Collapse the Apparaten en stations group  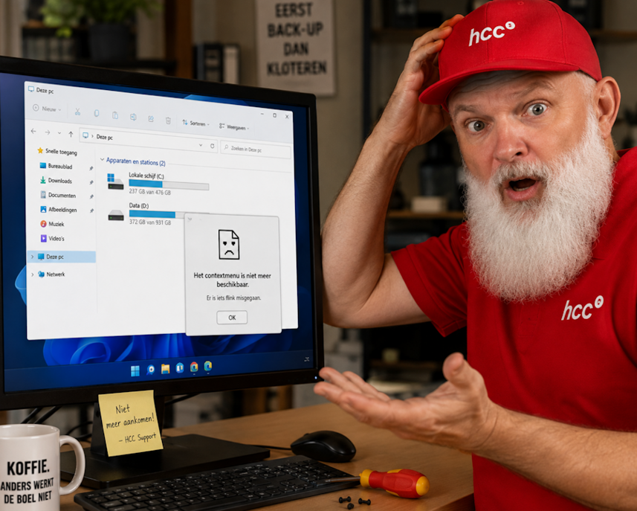[x=103, y=159]
